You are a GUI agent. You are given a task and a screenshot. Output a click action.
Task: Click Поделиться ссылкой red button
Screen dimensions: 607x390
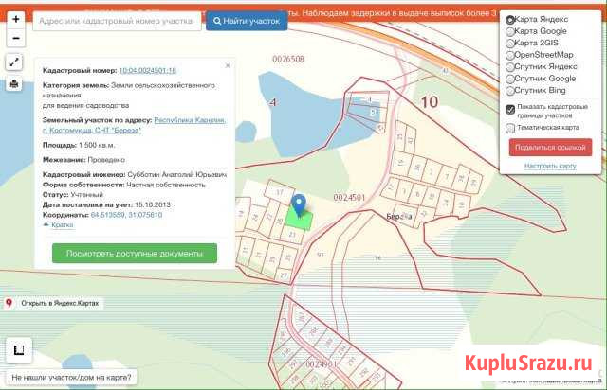[x=550, y=148]
